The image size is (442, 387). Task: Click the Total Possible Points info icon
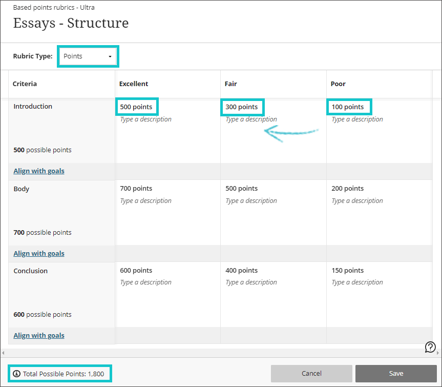pyautogui.click(x=16, y=374)
